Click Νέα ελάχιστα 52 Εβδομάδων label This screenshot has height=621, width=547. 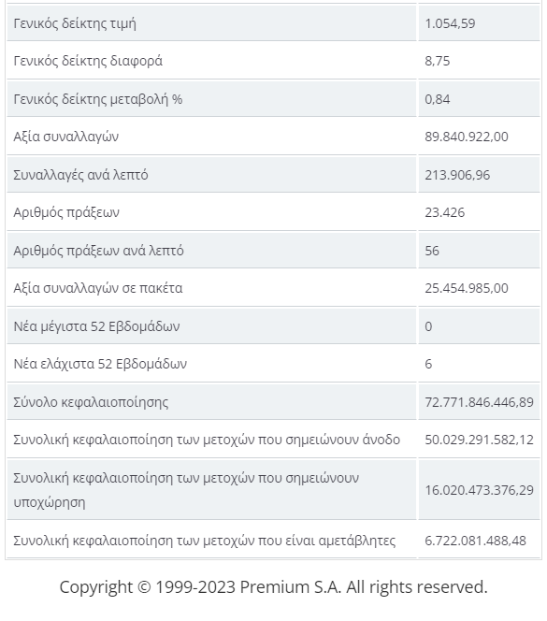click(x=100, y=364)
